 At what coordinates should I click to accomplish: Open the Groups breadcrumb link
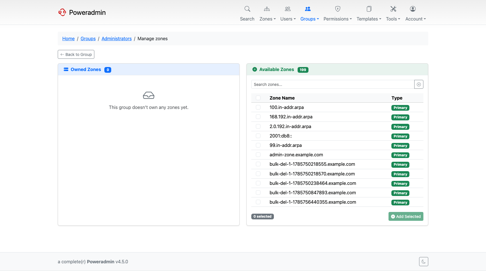point(88,39)
